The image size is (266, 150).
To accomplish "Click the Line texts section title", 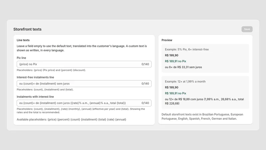I will pos(23,40).
